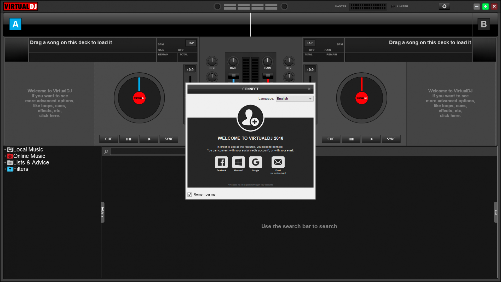
Task: Click deck B pause button
Action: [x=351, y=139]
